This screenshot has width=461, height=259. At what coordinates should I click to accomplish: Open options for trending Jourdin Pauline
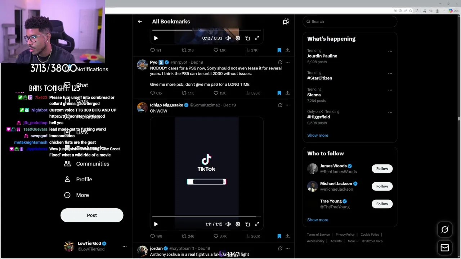390,51
